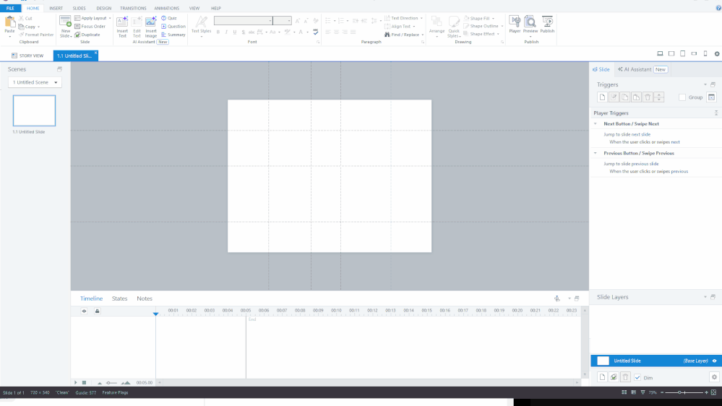The image size is (722, 406).
Task: Switch to desktop preview device icon
Action: [660, 54]
